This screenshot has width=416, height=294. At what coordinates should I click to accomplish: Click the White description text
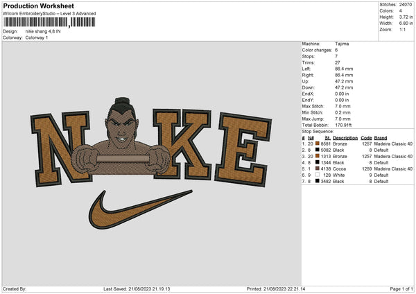click(x=339, y=175)
